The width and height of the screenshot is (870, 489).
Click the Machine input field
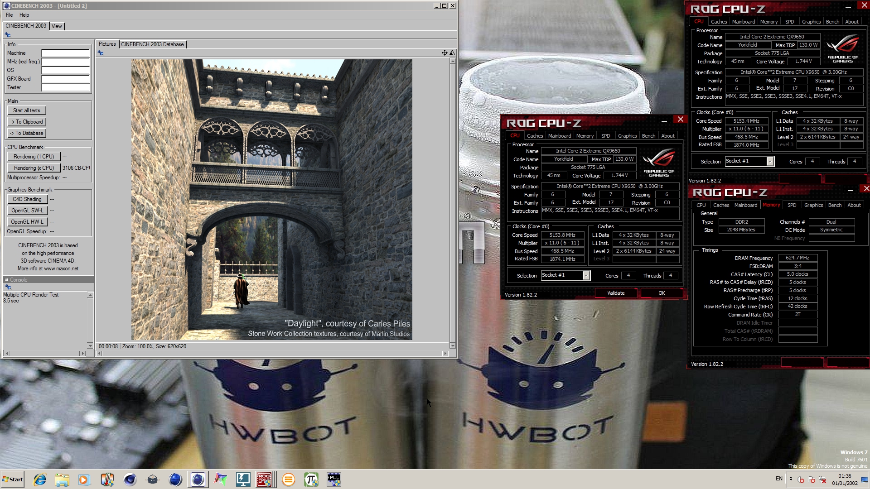click(65, 53)
